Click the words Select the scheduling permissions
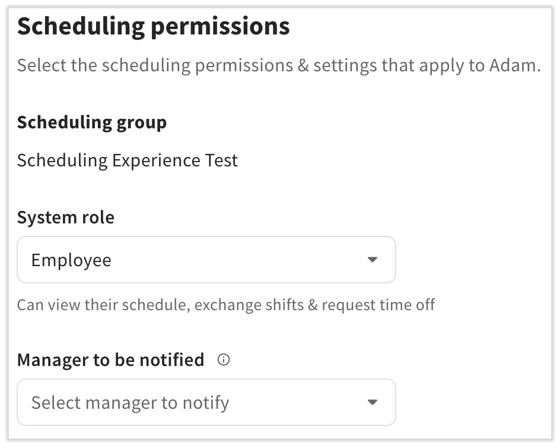The height and width of the screenshot is (448, 560). 155,65
